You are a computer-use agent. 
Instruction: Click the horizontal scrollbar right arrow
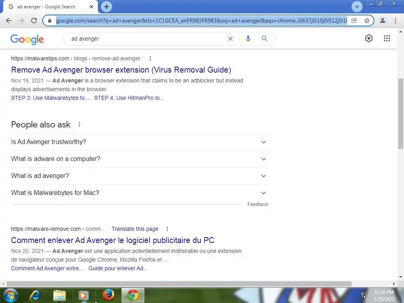tap(394, 284)
